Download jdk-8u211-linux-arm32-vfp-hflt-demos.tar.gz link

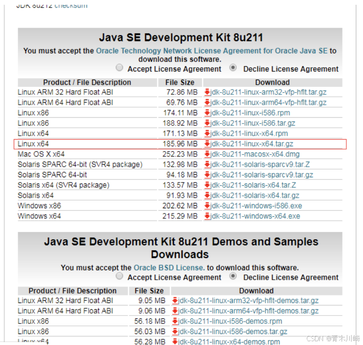(x=248, y=301)
